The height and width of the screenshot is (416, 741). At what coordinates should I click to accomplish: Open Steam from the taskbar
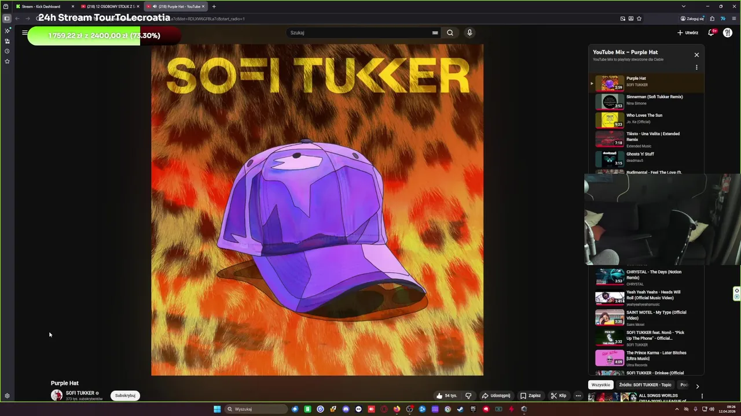460,409
